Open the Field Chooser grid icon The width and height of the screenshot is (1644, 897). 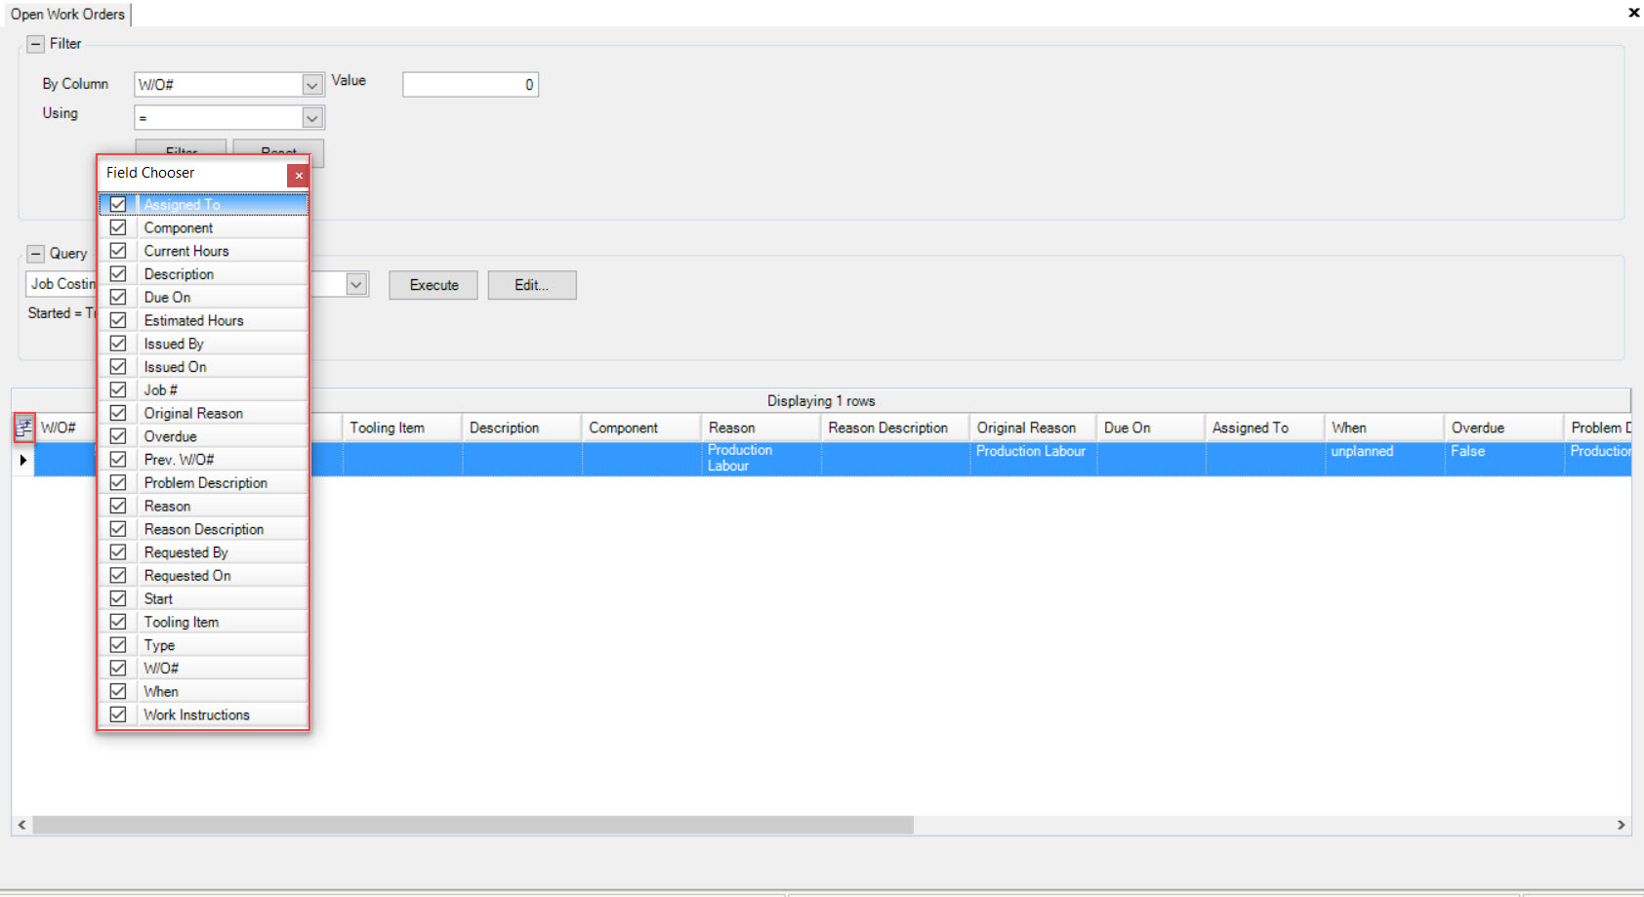(x=23, y=427)
